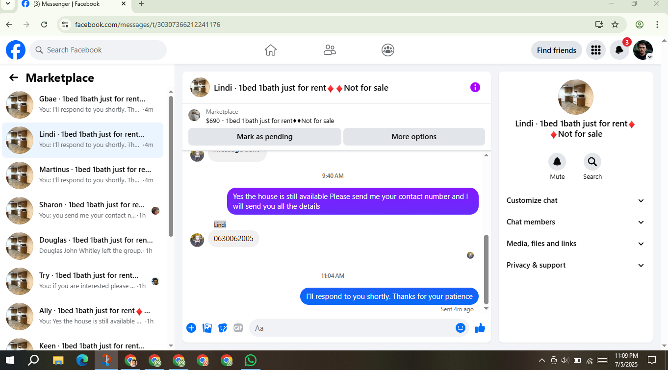Click the listing photo in right panel
The width and height of the screenshot is (668, 370).
click(576, 97)
